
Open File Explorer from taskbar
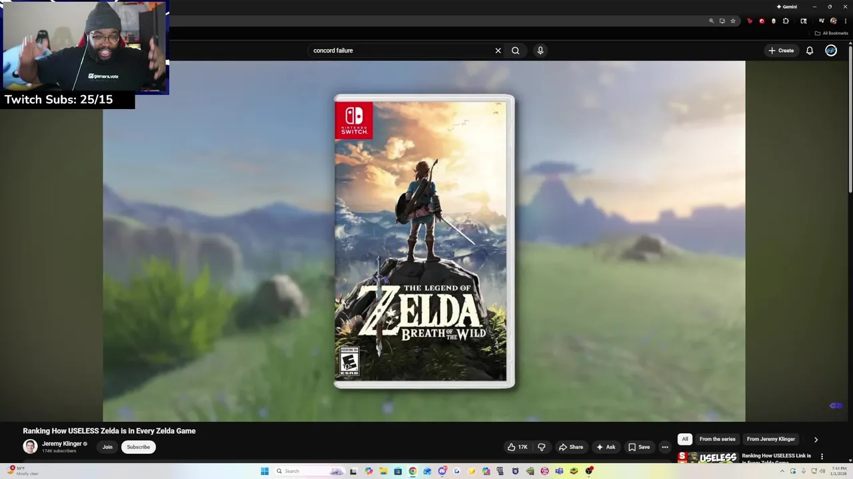383,471
